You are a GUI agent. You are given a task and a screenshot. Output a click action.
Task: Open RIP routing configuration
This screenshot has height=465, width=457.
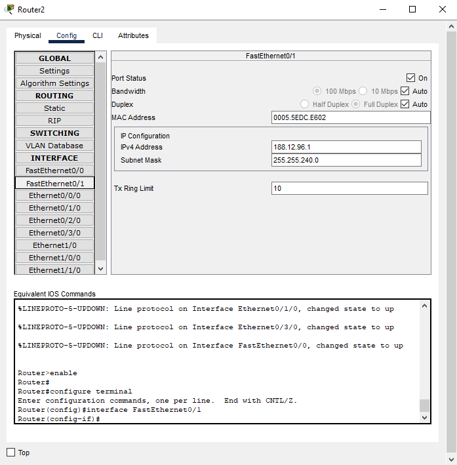point(54,121)
